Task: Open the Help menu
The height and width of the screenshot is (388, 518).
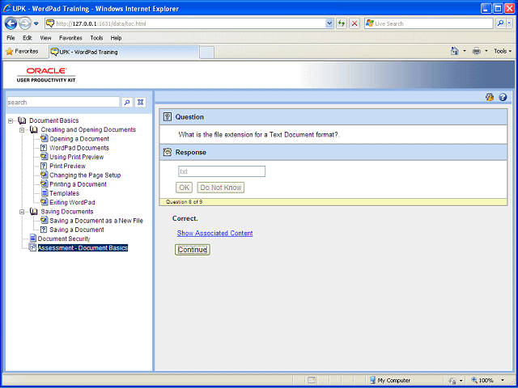Action: coord(116,38)
